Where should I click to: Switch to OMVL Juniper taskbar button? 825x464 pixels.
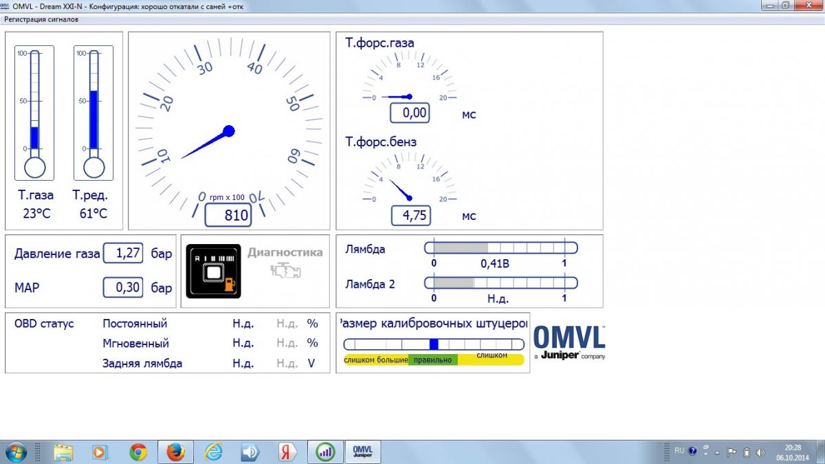[x=362, y=452]
